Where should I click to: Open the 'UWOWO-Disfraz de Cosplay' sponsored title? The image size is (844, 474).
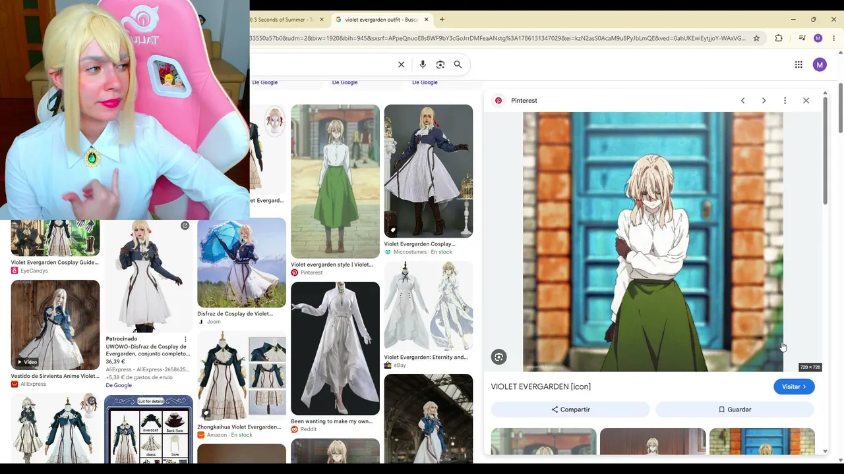[148, 350]
